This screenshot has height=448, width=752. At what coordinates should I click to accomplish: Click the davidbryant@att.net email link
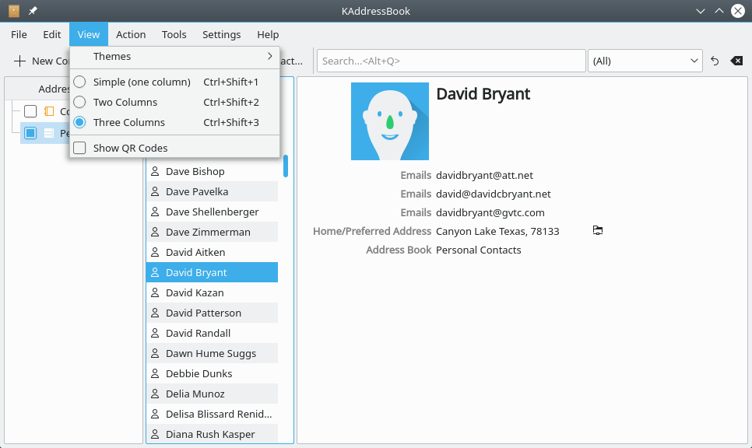[484, 175]
